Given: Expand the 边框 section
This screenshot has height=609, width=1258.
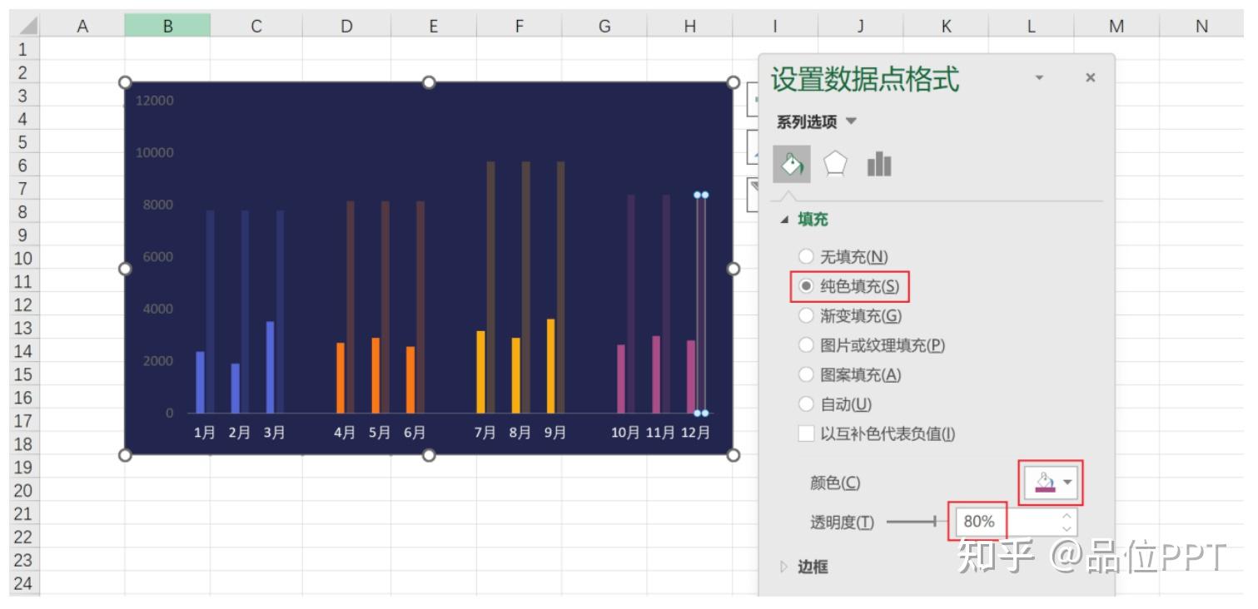Looking at the screenshot, I should (783, 566).
